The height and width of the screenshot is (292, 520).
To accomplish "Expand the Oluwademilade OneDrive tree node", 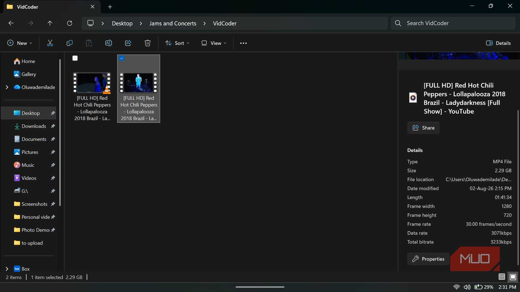I will [x=7, y=87].
